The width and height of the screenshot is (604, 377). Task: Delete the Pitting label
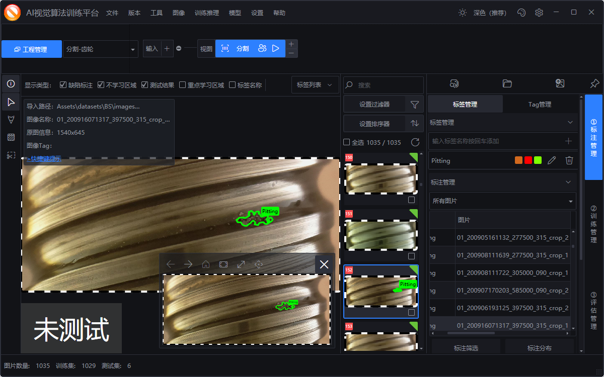tap(569, 160)
